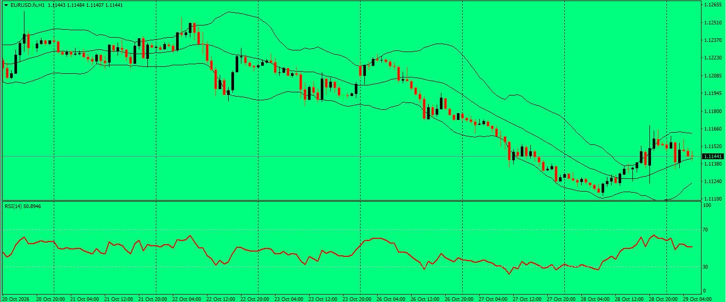Screen dimensions: 726x302
Task: Click the RSI 100 level label
Action: (x=707, y=205)
